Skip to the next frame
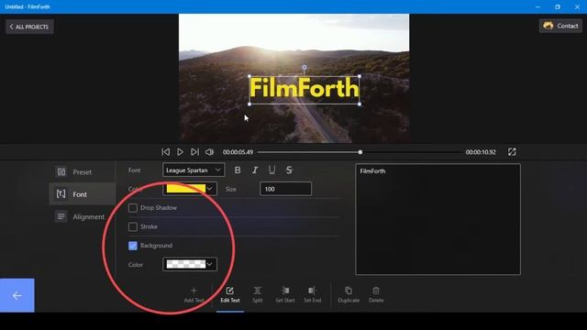The width and height of the screenshot is (587, 330). 194,152
